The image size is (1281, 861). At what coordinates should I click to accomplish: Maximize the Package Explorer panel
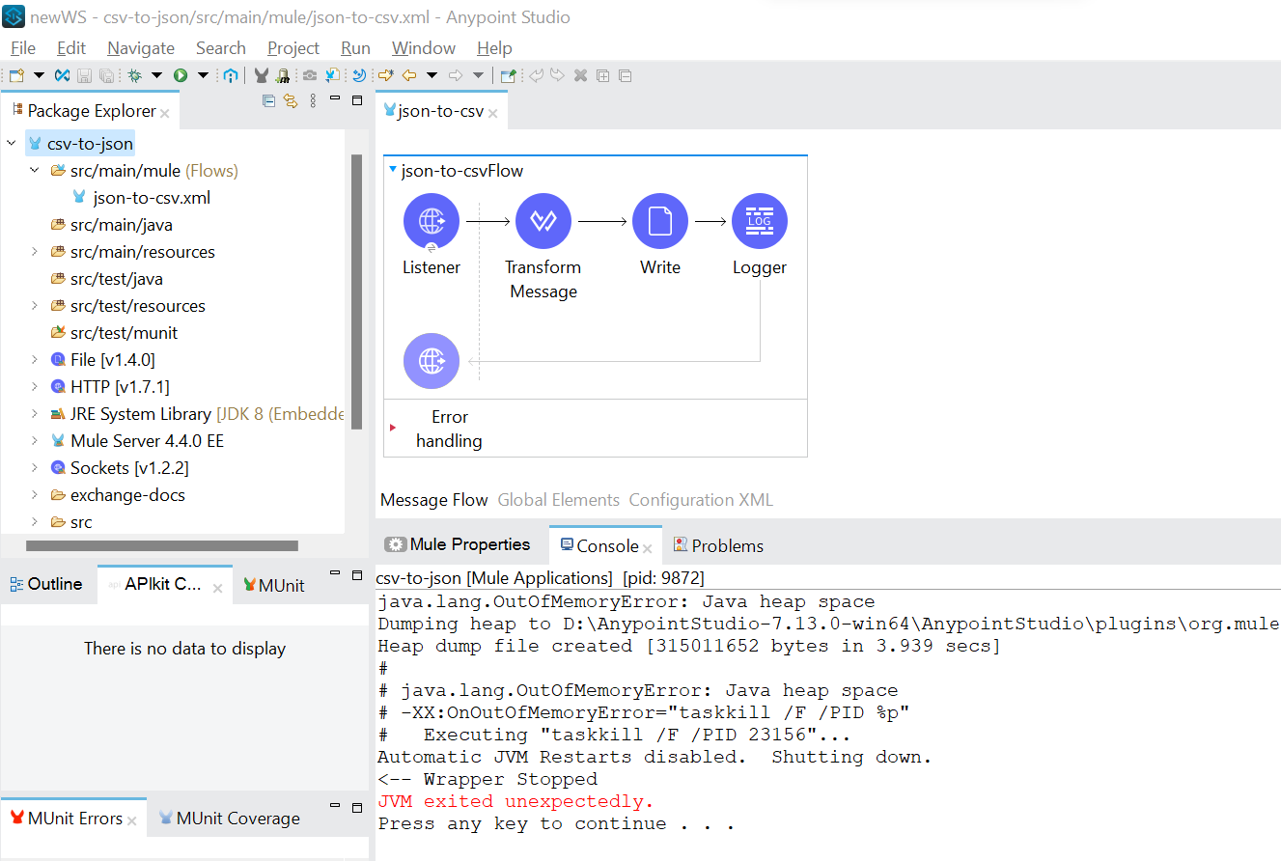pos(357,100)
